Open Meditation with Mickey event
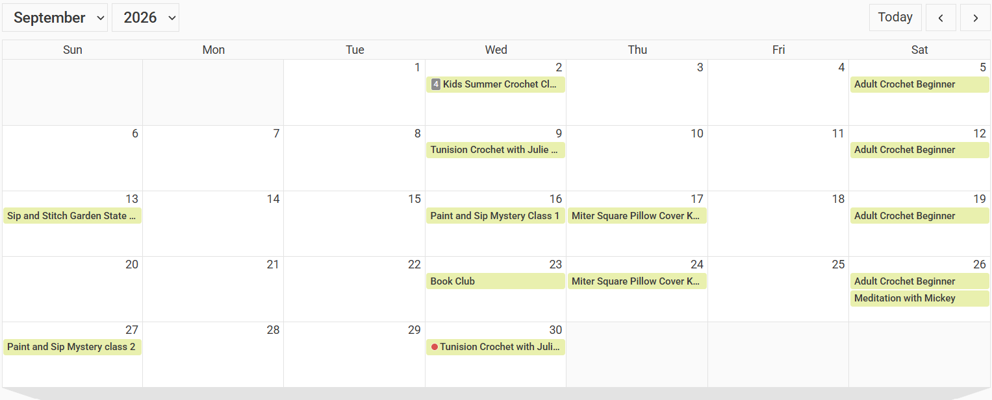The height and width of the screenshot is (400, 992). pyautogui.click(x=920, y=298)
